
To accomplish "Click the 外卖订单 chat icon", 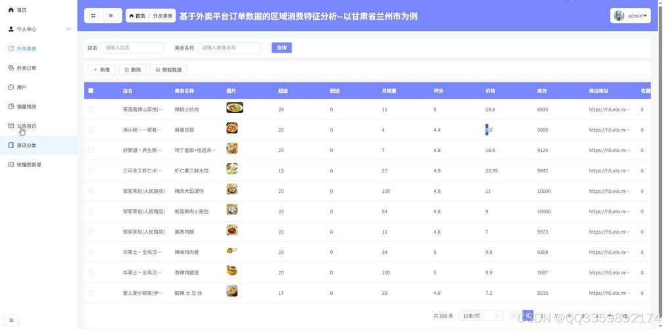I will click(11, 68).
